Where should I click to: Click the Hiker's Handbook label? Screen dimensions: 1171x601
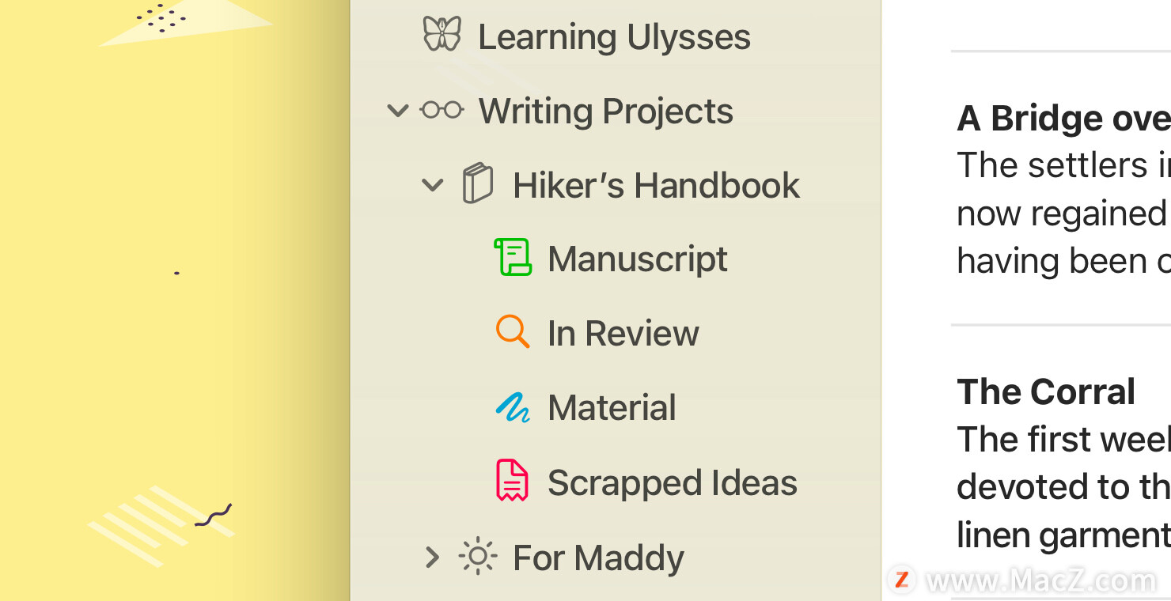pos(656,185)
